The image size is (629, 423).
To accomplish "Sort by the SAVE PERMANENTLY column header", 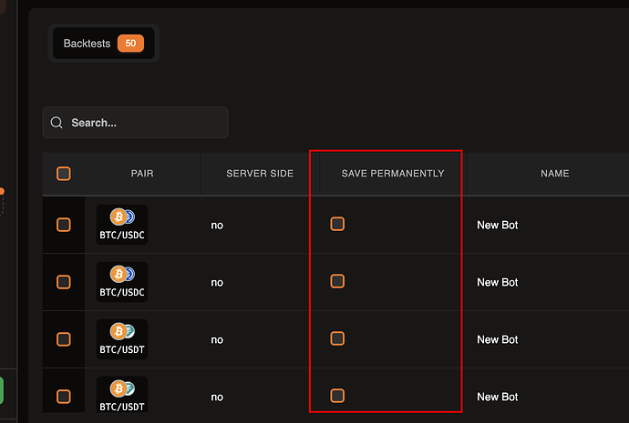I will point(393,173).
